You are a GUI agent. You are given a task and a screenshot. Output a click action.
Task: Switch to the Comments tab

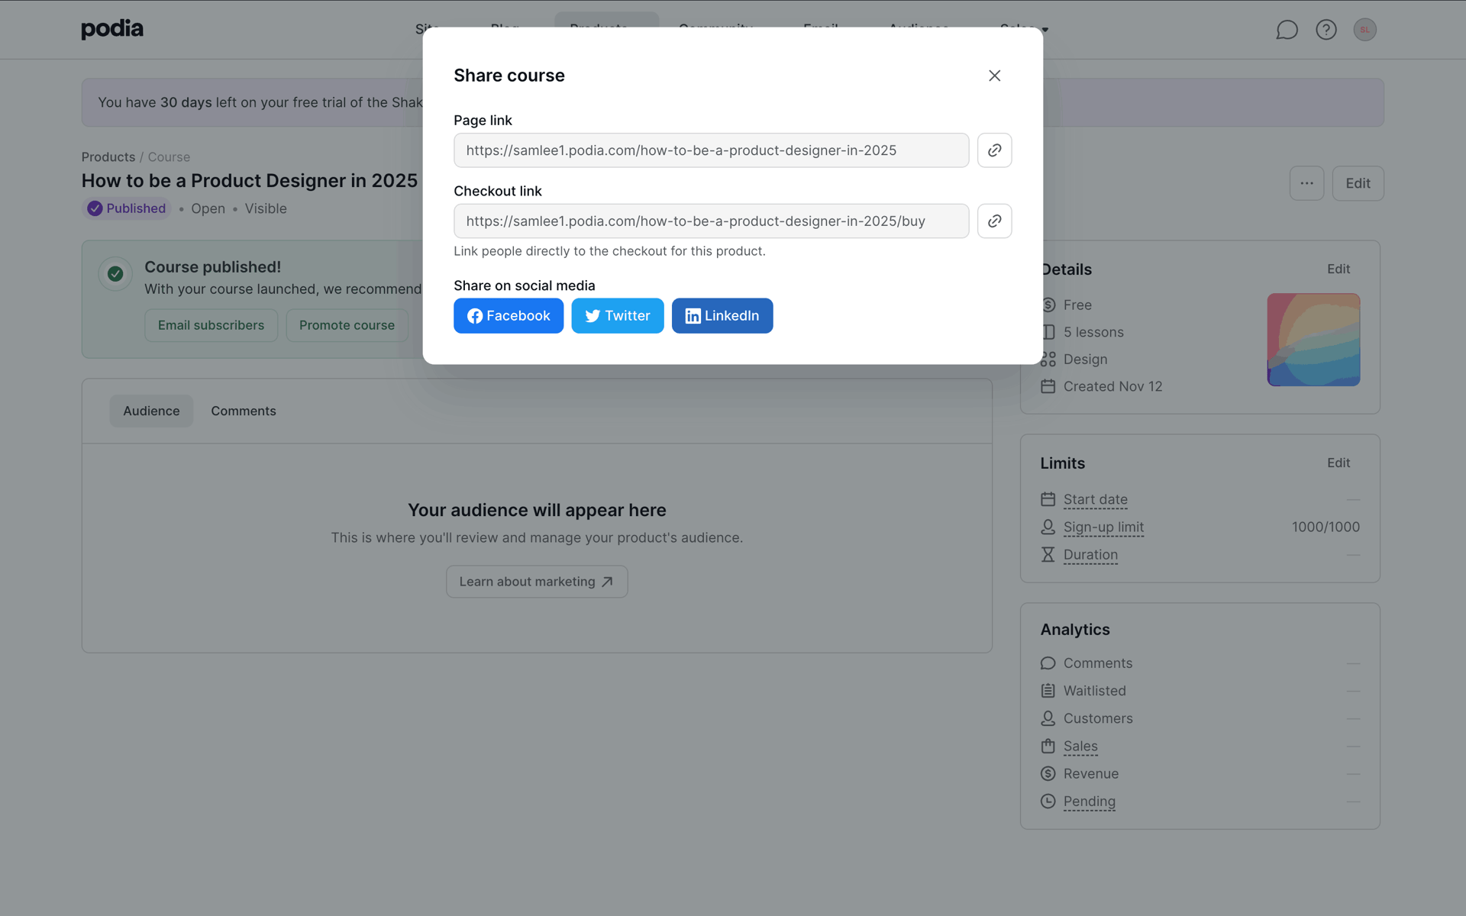coord(244,411)
